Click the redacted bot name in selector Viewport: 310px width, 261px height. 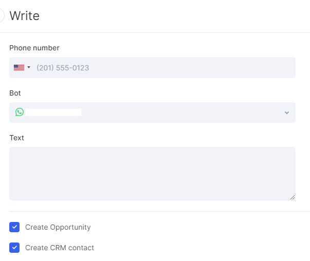[x=53, y=112]
